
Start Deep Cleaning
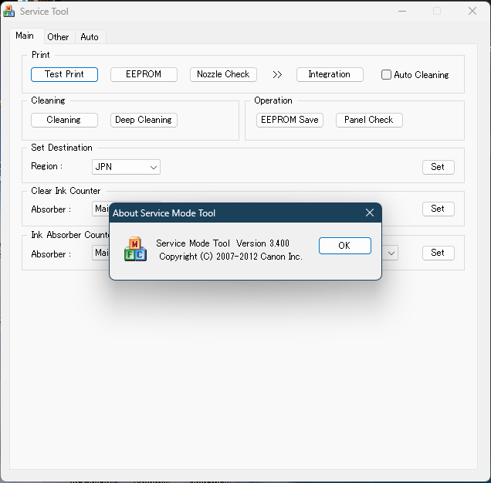[144, 120]
